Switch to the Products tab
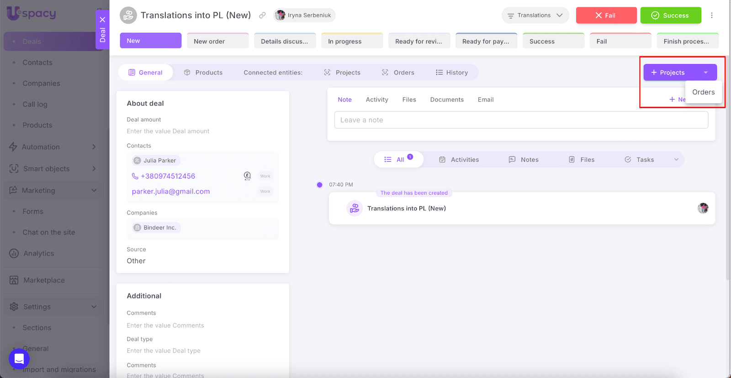 pyautogui.click(x=203, y=73)
